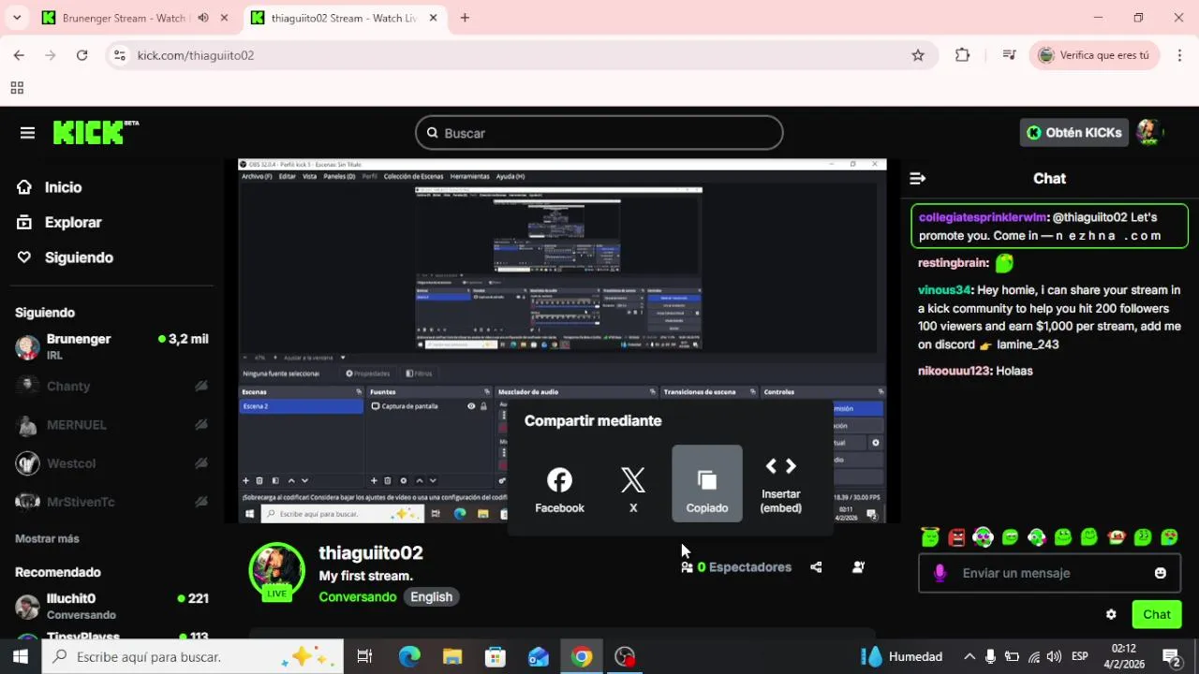This screenshot has height=674, width=1199.
Task: Click the English language tag
Action: coord(431,597)
